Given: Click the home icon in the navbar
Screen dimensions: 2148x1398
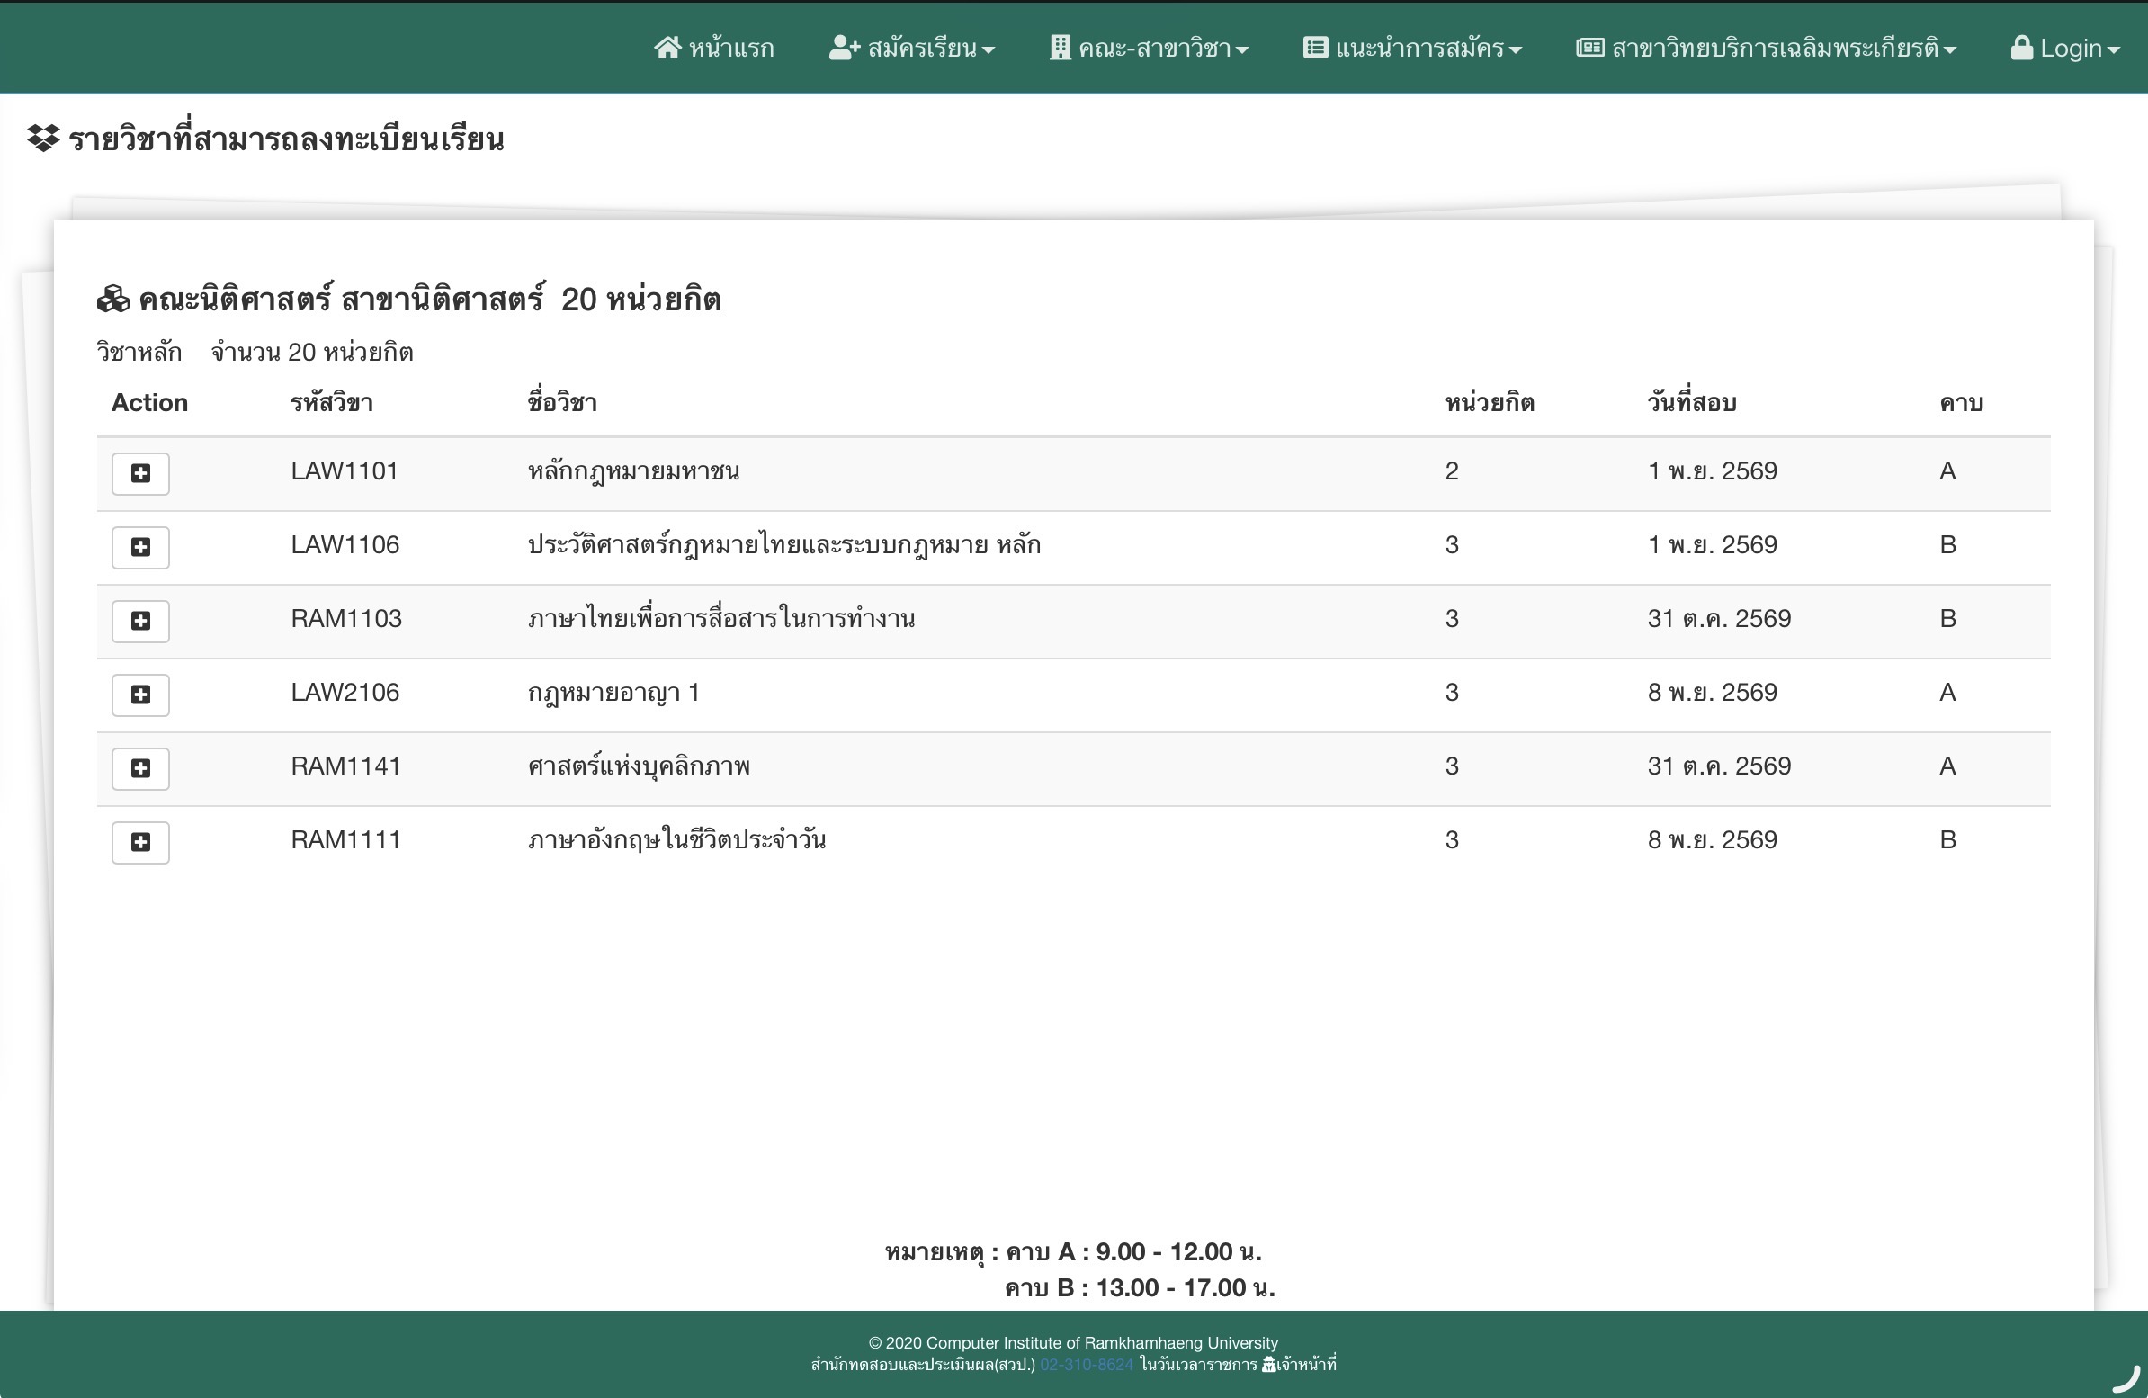Looking at the screenshot, I should [x=667, y=48].
